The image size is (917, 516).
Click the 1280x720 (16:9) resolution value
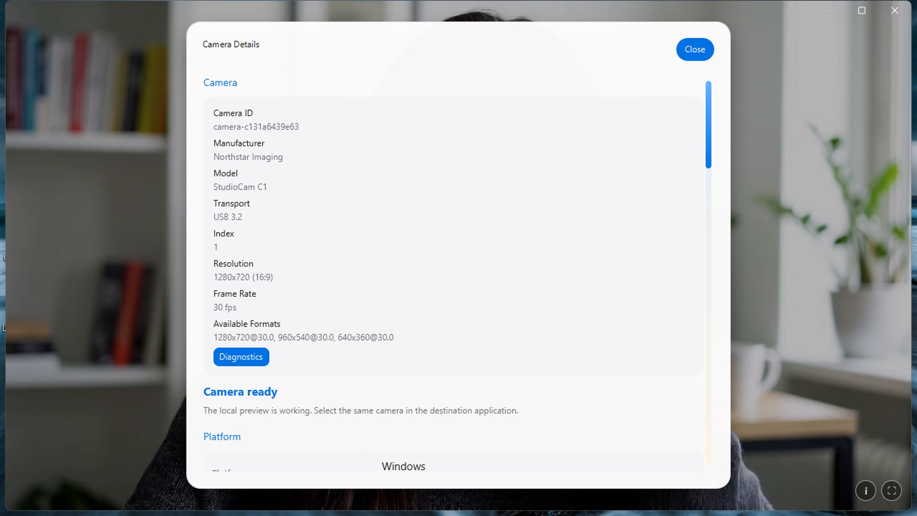click(x=243, y=277)
